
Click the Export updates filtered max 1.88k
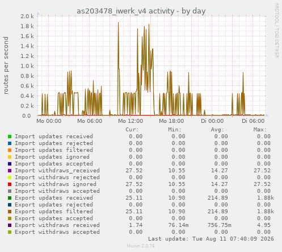(x=266, y=212)
